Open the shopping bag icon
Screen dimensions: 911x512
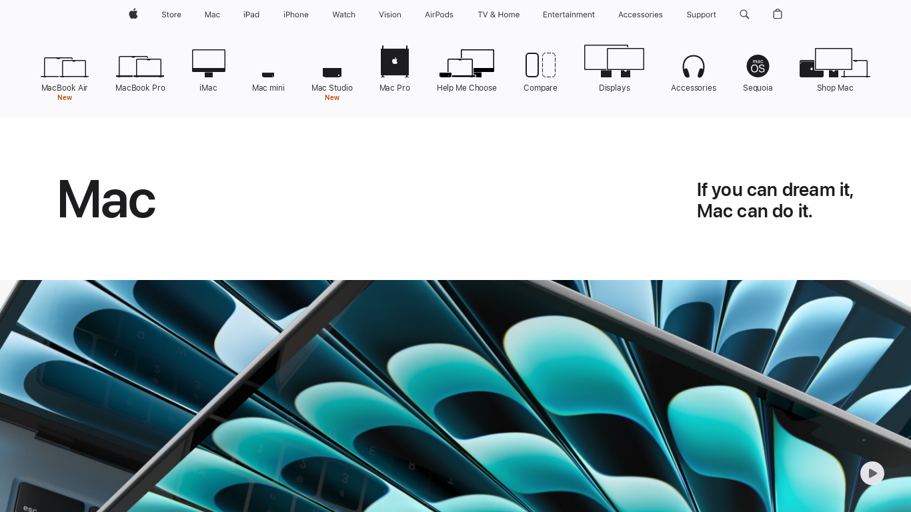click(x=778, y=14)
